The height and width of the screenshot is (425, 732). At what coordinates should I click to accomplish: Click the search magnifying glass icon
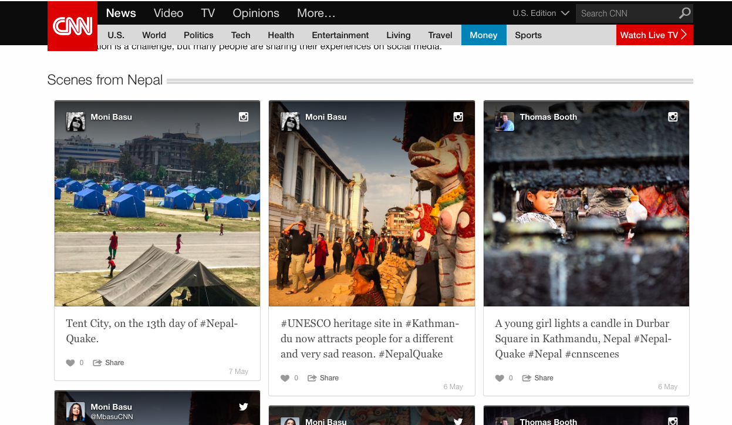point(684,13)
